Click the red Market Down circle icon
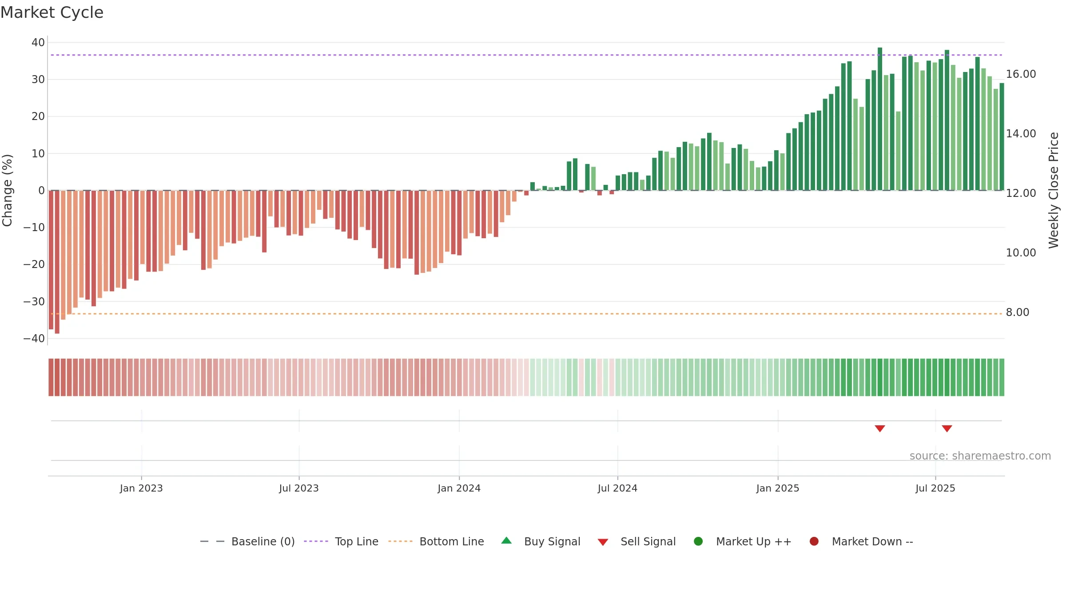Screen dimensions: 1066x600 click(814, 541)
